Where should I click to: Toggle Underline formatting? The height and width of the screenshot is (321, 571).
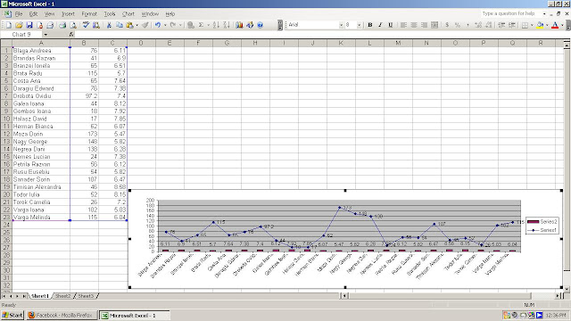[391, 25]
